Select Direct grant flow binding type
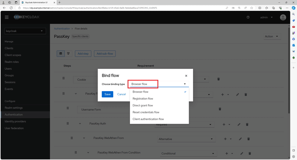Viewport: 297px width, 160px height. 159,105
